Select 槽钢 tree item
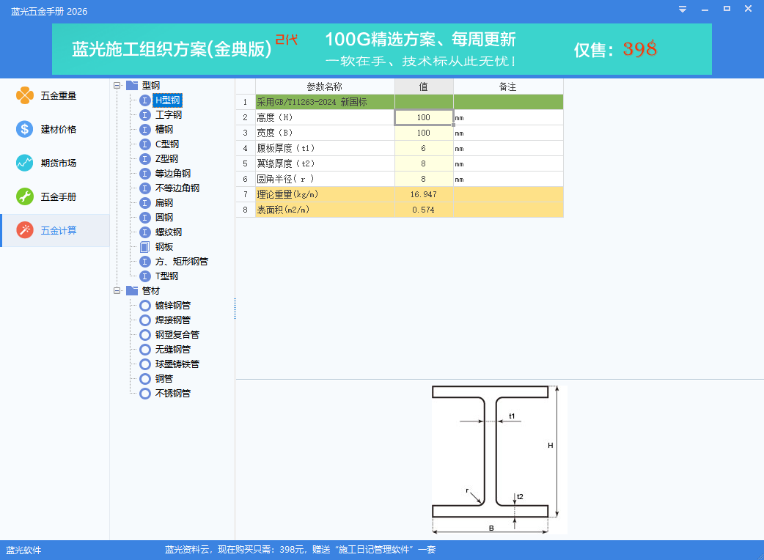 pyautogui.click(x=164, y=130)
